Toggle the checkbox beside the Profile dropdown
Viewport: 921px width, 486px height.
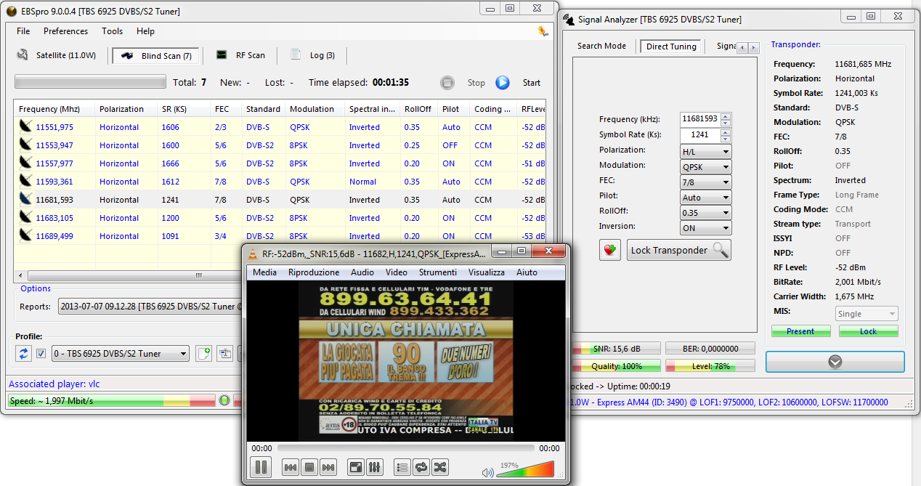click(41, 354)
